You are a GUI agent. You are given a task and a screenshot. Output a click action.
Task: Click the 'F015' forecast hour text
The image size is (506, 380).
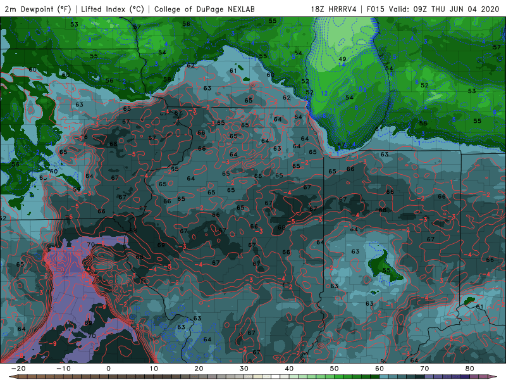376,9
